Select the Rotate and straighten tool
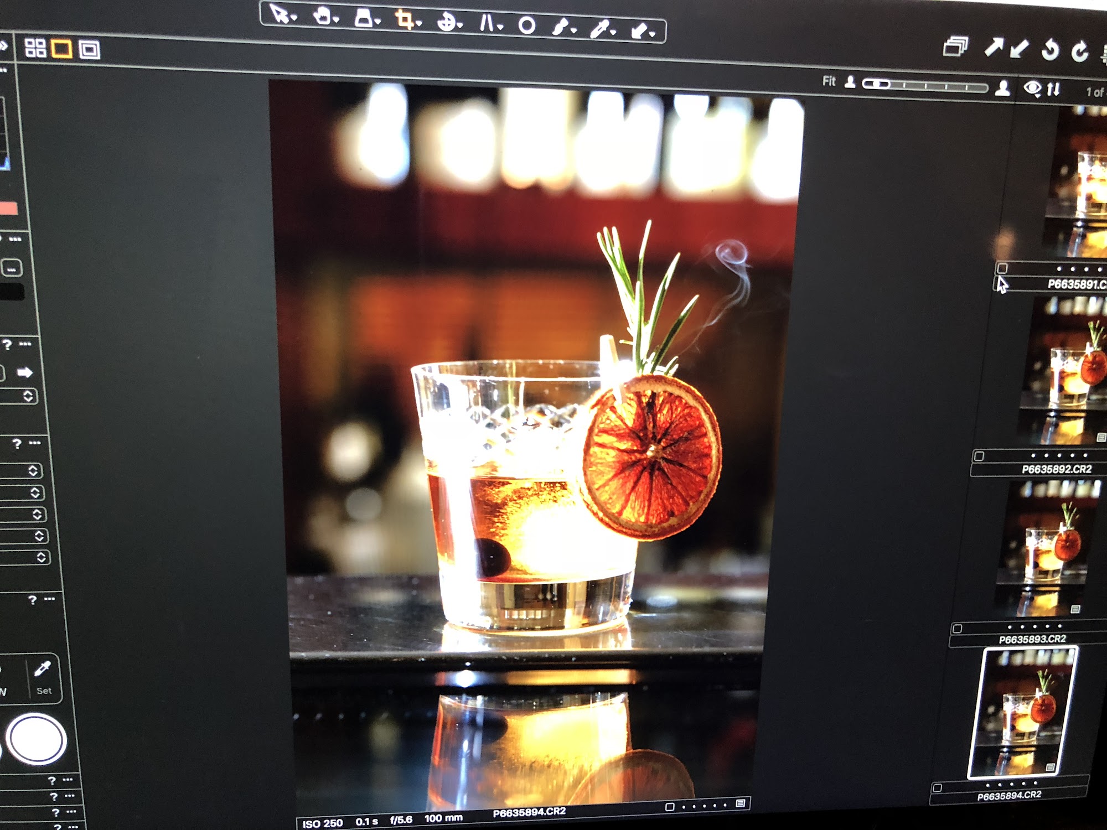 point(446,23)
